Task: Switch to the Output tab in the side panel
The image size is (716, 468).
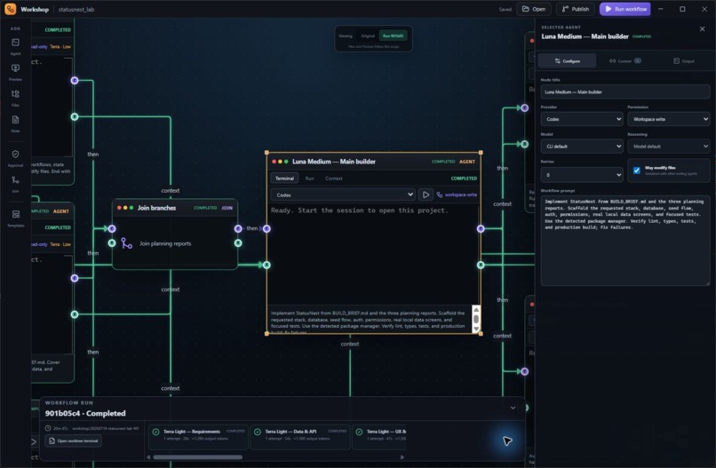Action: (x=684, y=60)
